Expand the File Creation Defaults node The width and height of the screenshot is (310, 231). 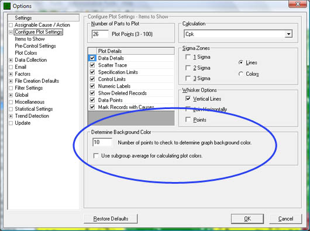point(11,81)
